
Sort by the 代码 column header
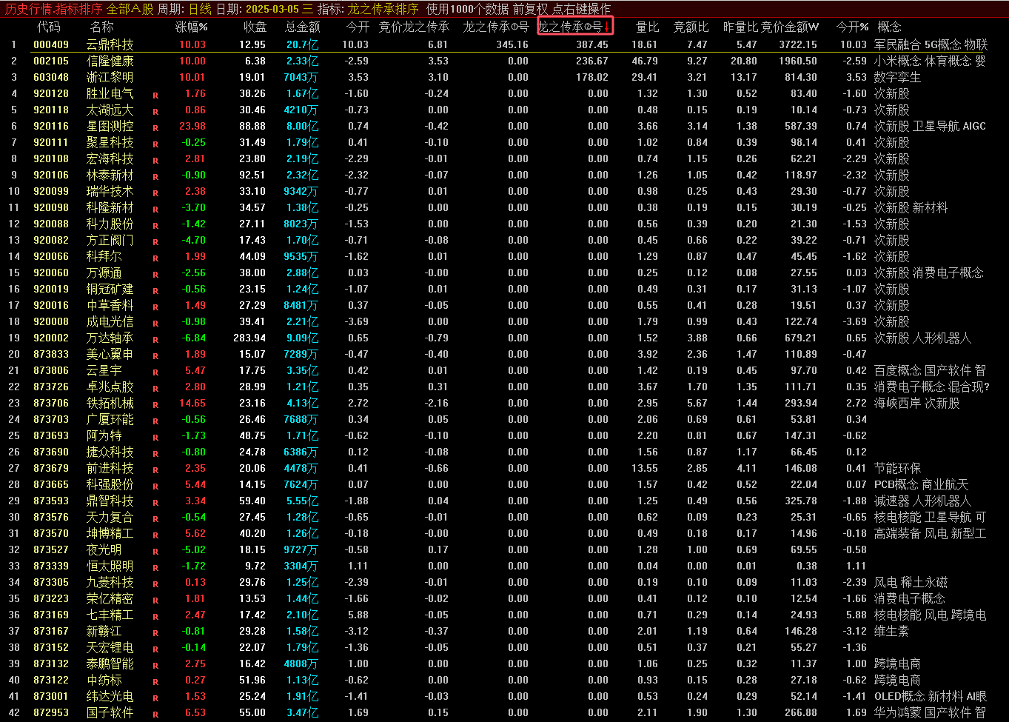click(48, 27)
